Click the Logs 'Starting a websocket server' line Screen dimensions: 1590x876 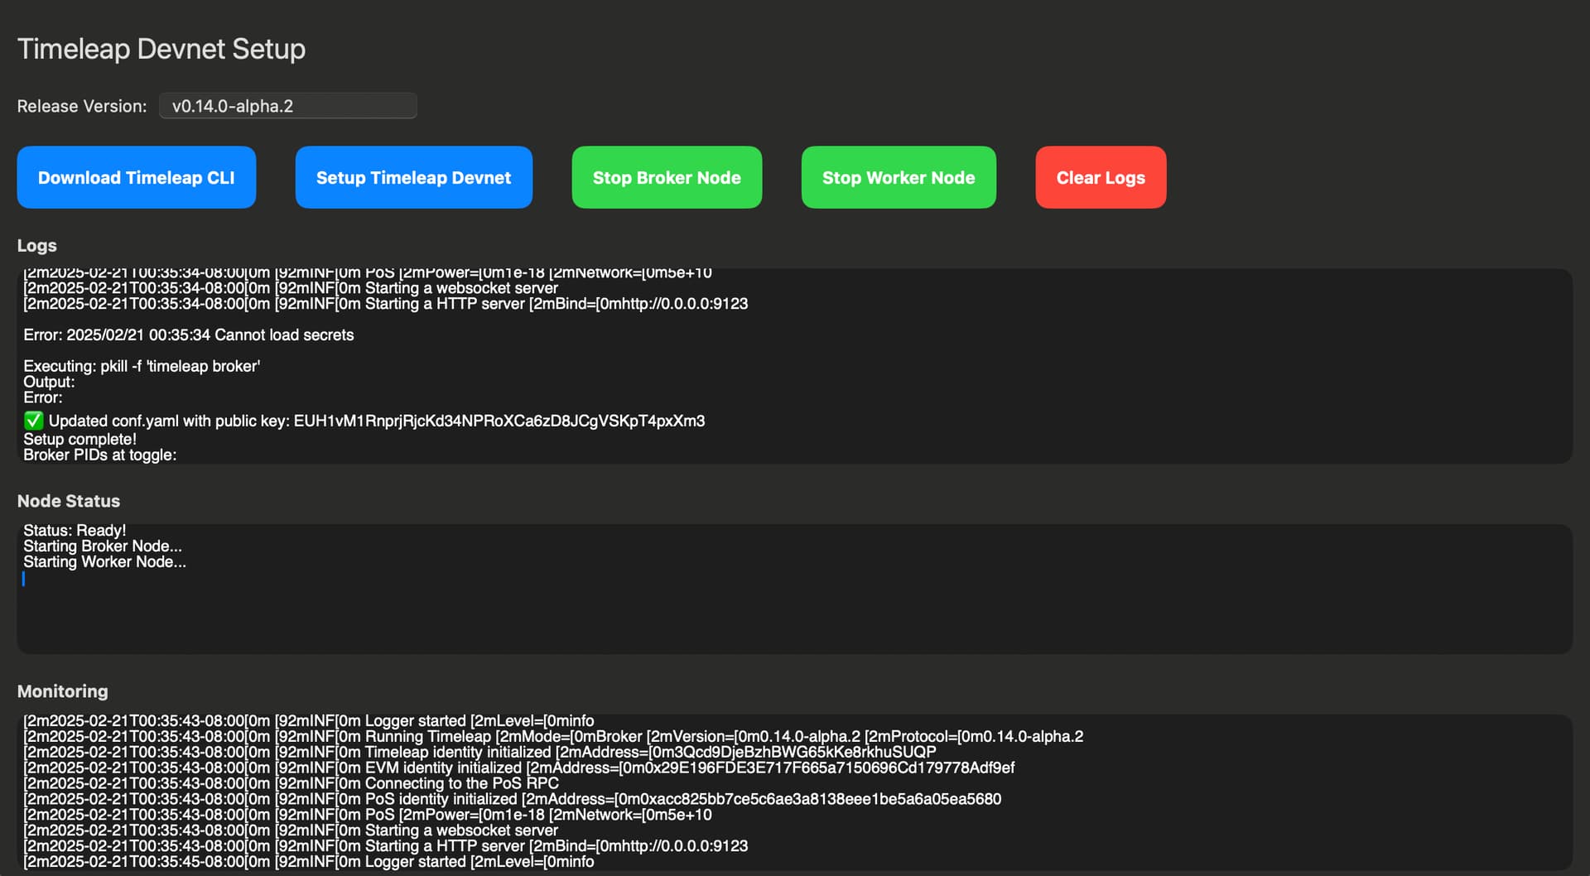291,288
